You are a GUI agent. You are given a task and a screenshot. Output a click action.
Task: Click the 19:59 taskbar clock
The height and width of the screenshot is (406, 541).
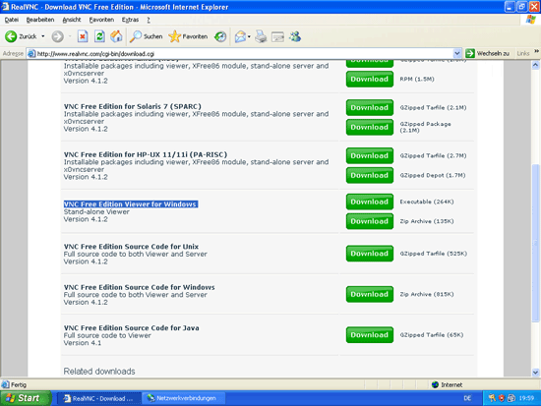pos(526,398)
